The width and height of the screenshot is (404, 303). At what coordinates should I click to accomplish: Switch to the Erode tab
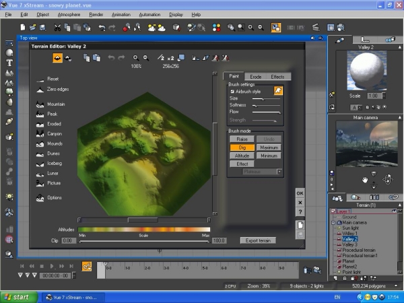click(256, 77)
